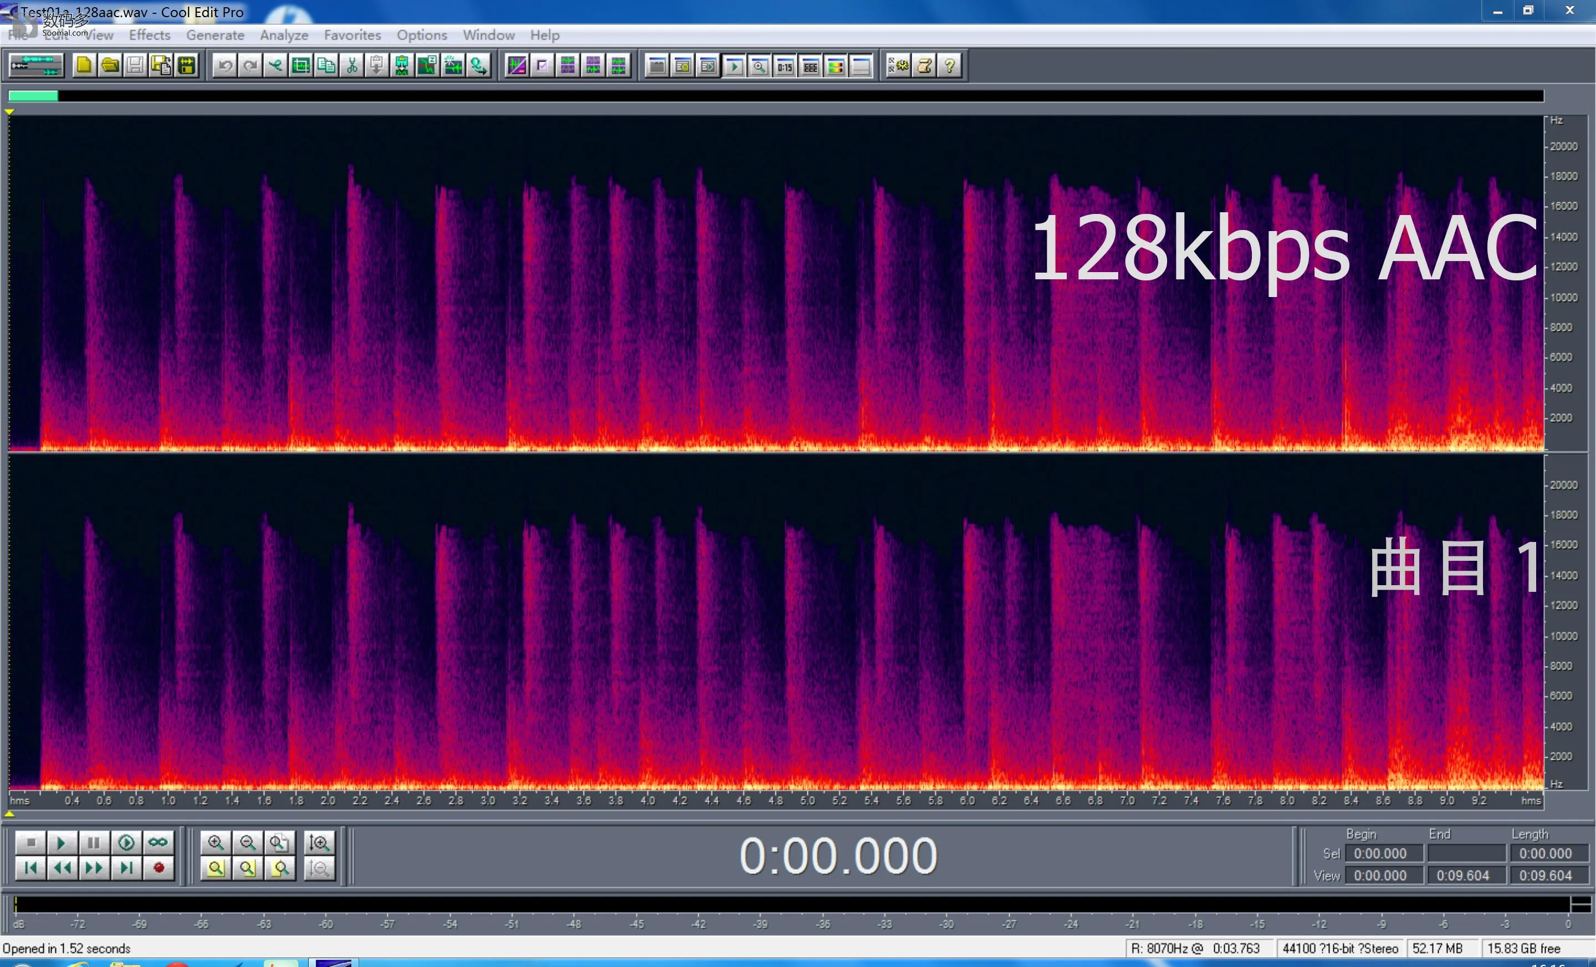Zoom out full with the magnifier-over-page icon
The image size is (1596, 967).
coord(279,842)
